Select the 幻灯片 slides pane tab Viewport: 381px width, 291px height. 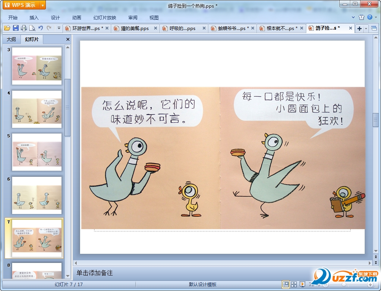(32, 39)
